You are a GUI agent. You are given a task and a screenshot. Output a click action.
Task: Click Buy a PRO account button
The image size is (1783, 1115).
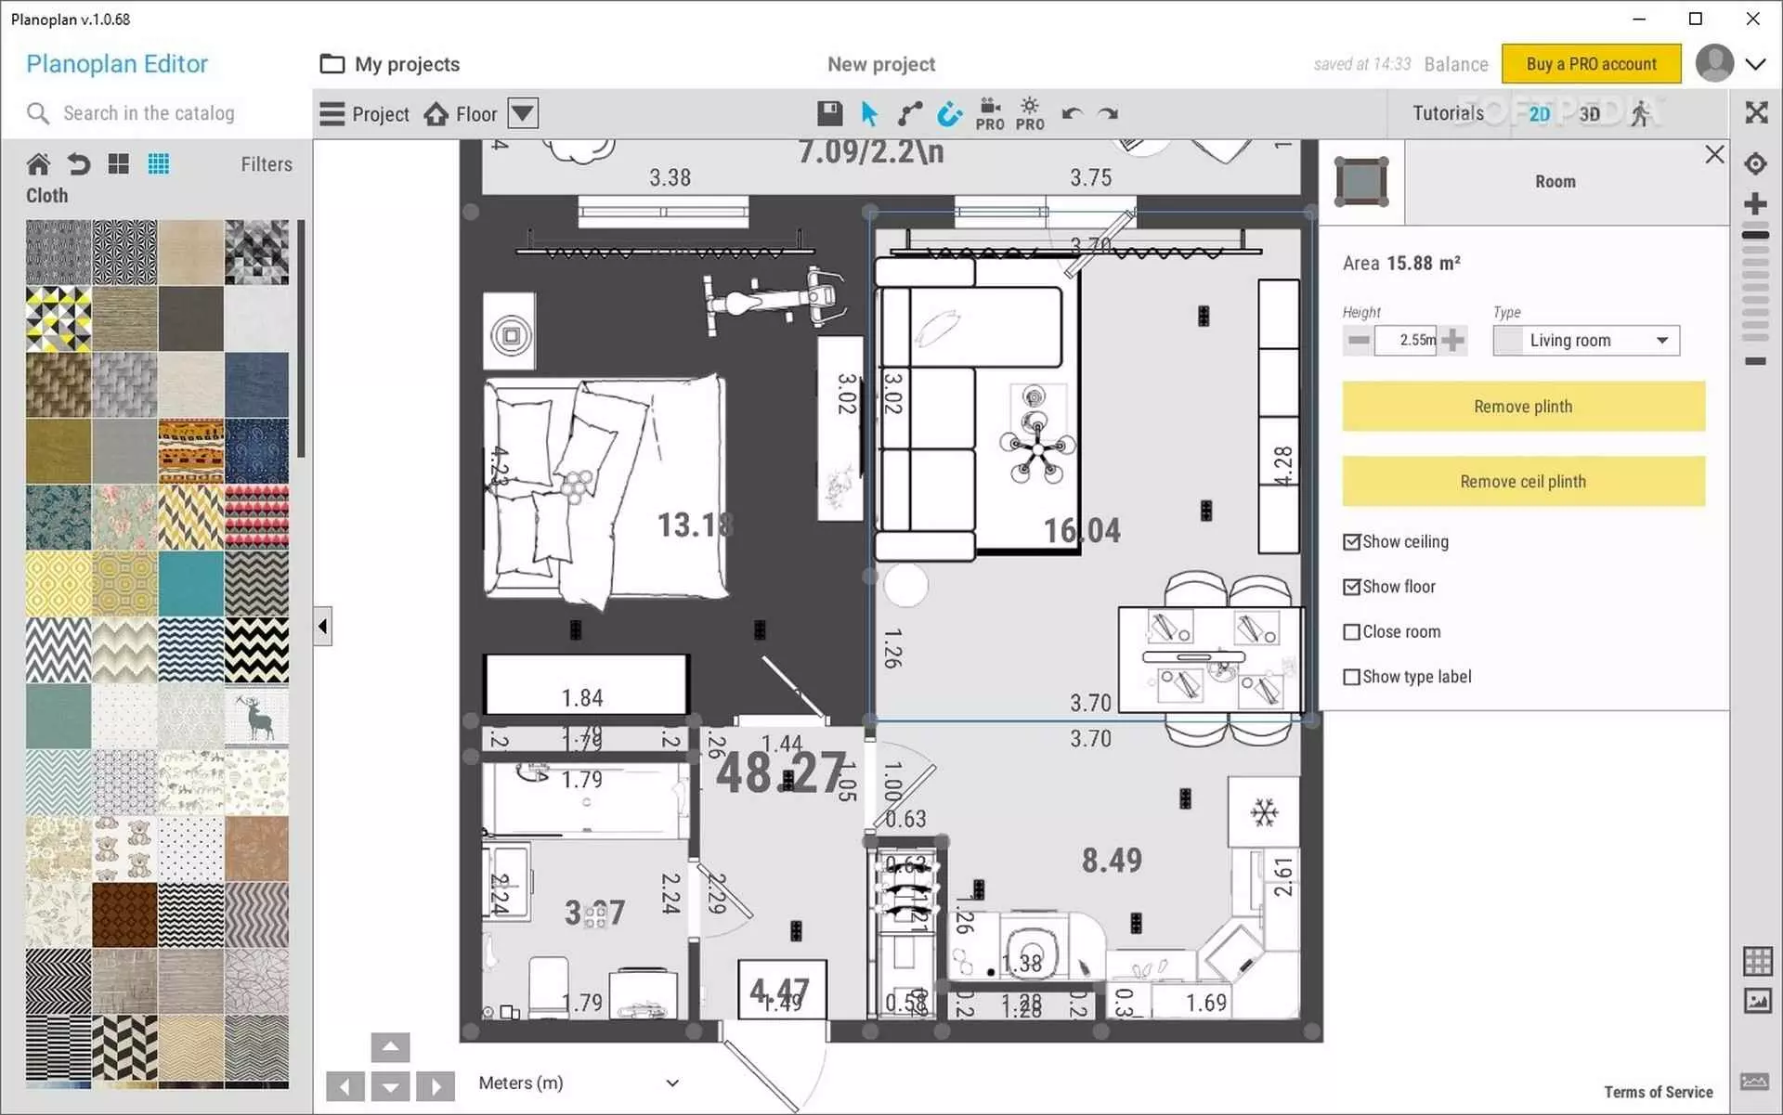[1591, 64]
